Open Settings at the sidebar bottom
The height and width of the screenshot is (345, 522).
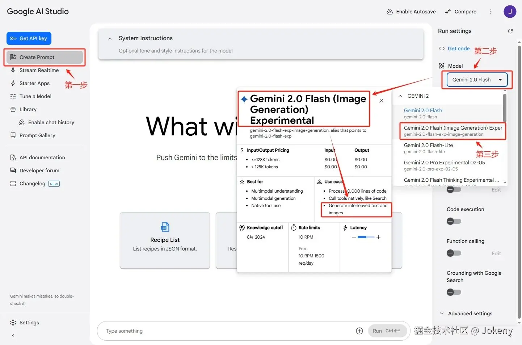pos(29,323)
